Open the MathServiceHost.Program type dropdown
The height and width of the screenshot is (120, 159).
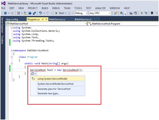123,24
